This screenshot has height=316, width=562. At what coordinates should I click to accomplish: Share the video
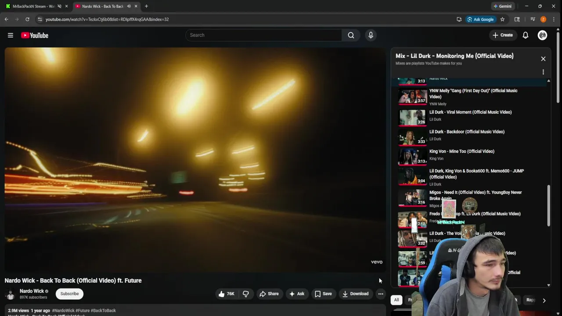269,294
